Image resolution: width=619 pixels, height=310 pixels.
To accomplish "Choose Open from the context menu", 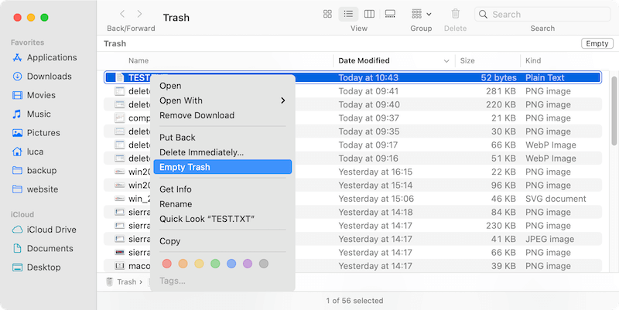I will 223,86.
